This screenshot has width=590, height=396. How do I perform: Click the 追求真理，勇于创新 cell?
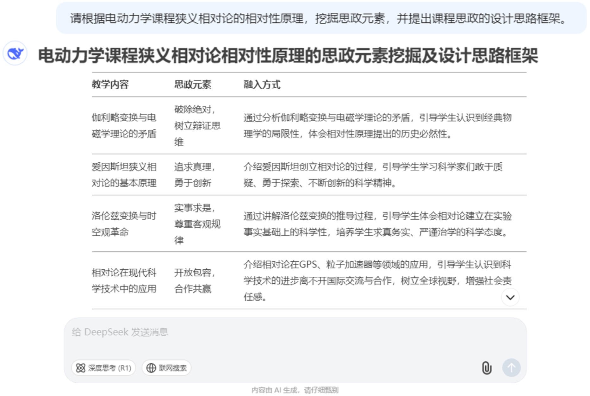(x=194, y=175)
